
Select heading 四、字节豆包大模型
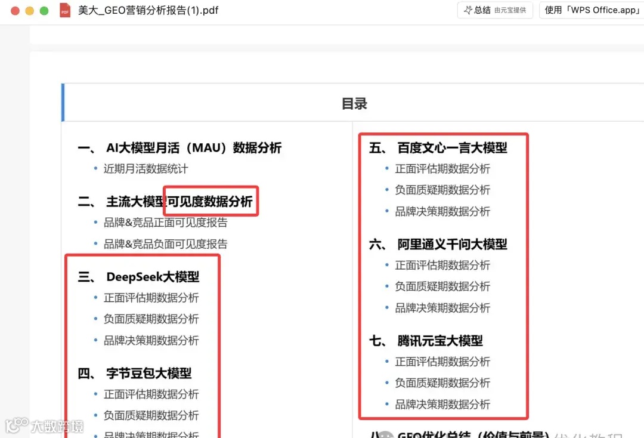click(x=135, y=373)
